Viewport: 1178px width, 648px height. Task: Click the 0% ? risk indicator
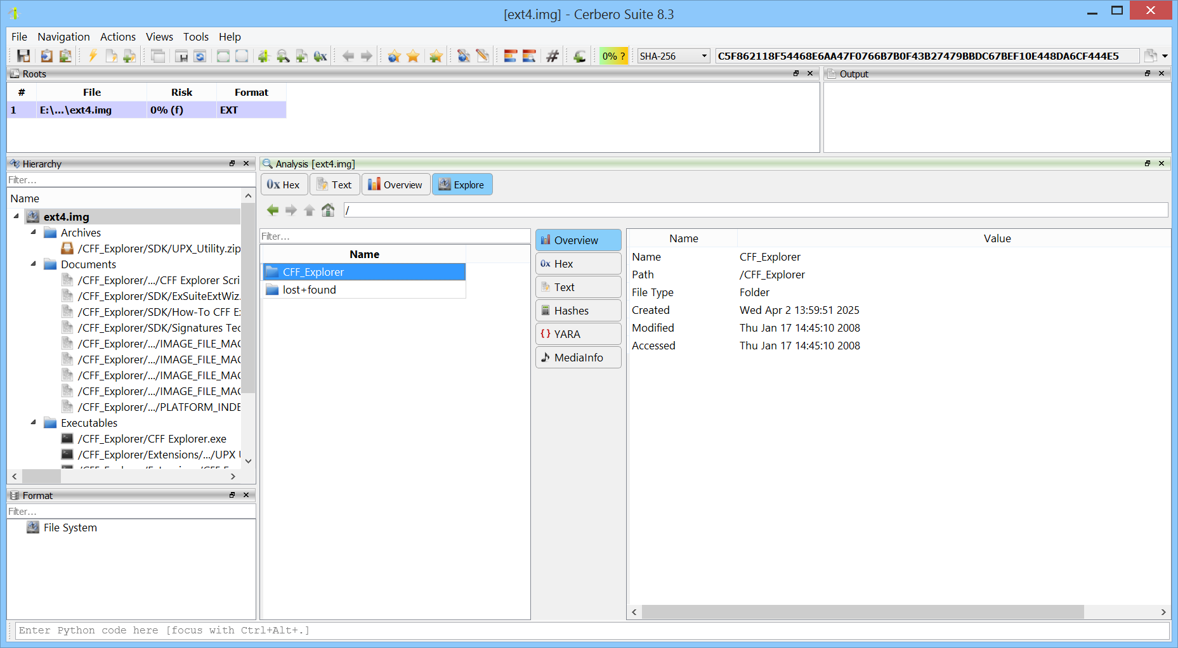coord(613,56)
